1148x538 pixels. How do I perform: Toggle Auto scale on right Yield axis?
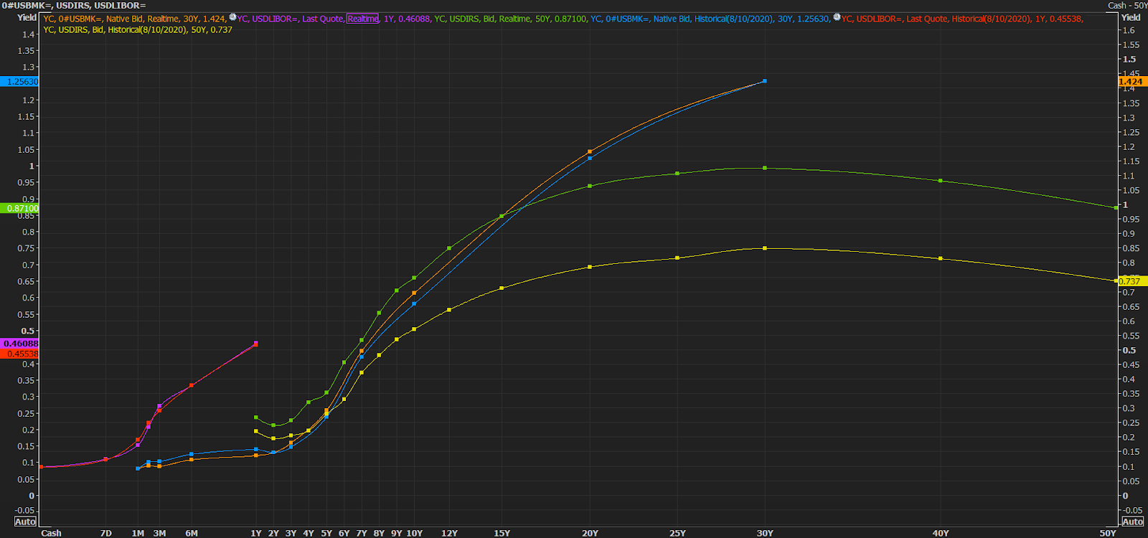click(x=1132, y=522)
